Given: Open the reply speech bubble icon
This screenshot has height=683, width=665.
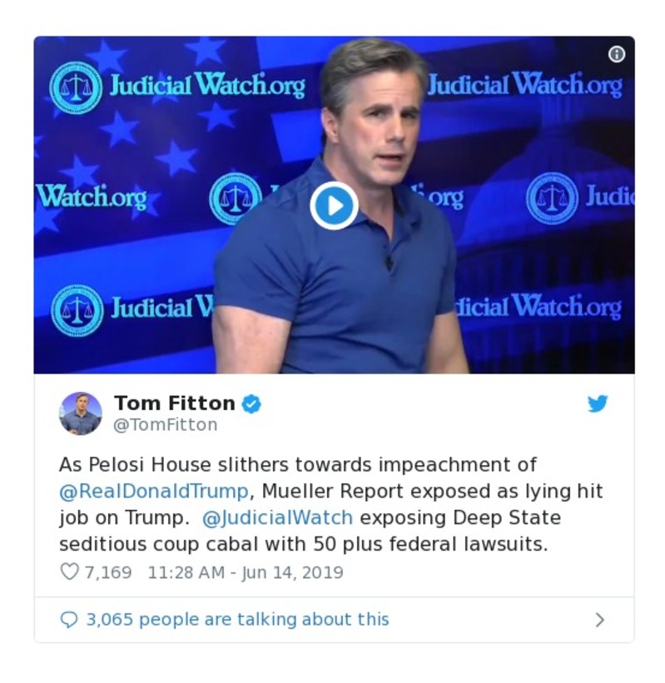Looking at the screenshot, I should [x=69, y=619].
